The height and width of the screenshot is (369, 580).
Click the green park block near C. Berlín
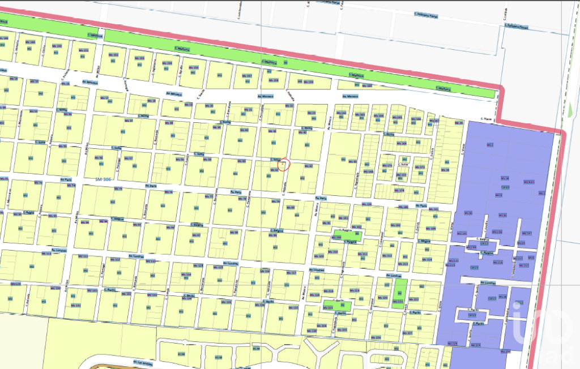(337, 307)
